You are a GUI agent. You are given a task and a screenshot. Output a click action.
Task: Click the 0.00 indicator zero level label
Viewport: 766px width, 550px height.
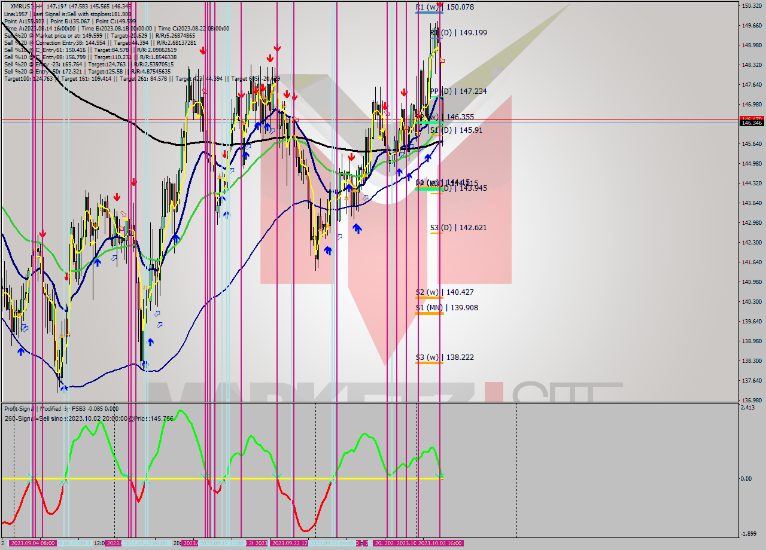click(x=746, y=478)
